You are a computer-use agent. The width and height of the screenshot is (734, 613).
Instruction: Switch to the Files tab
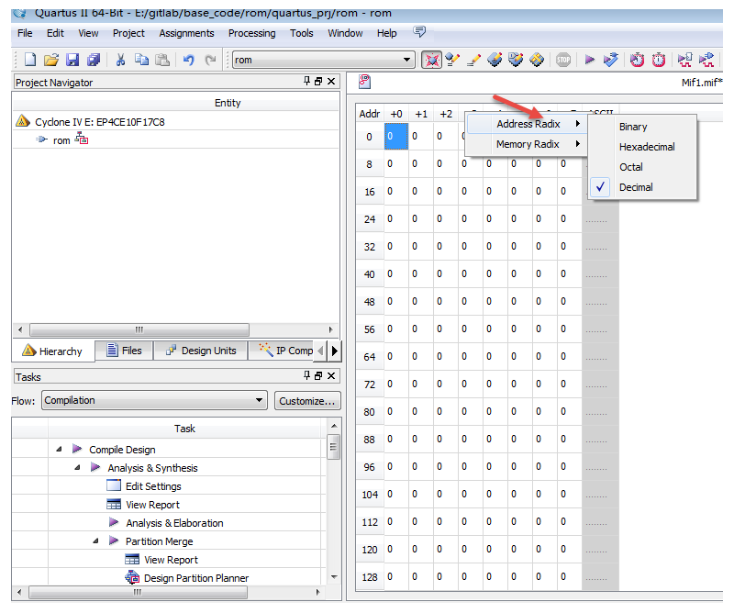point(124,351)
